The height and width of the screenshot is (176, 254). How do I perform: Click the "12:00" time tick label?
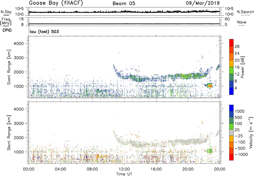click(124, 169)
